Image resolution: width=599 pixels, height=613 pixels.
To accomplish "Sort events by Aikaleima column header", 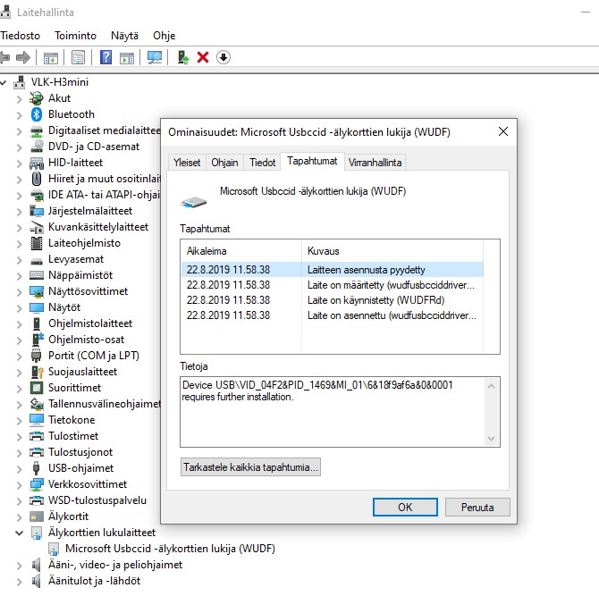I will pos(241,251).
